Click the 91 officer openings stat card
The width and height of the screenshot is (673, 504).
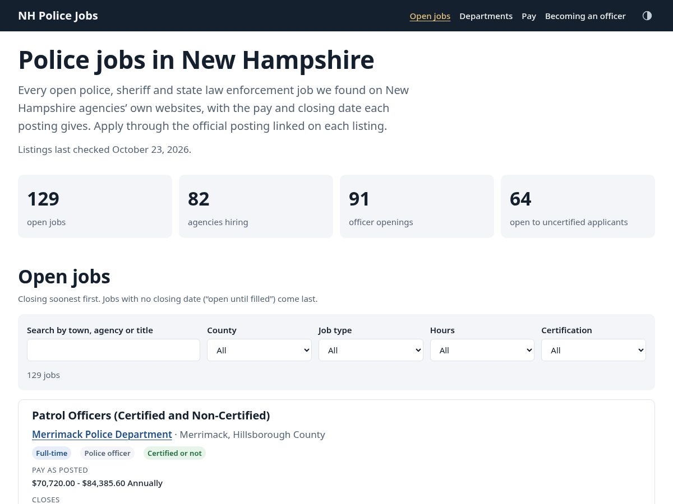click(417, 206)
